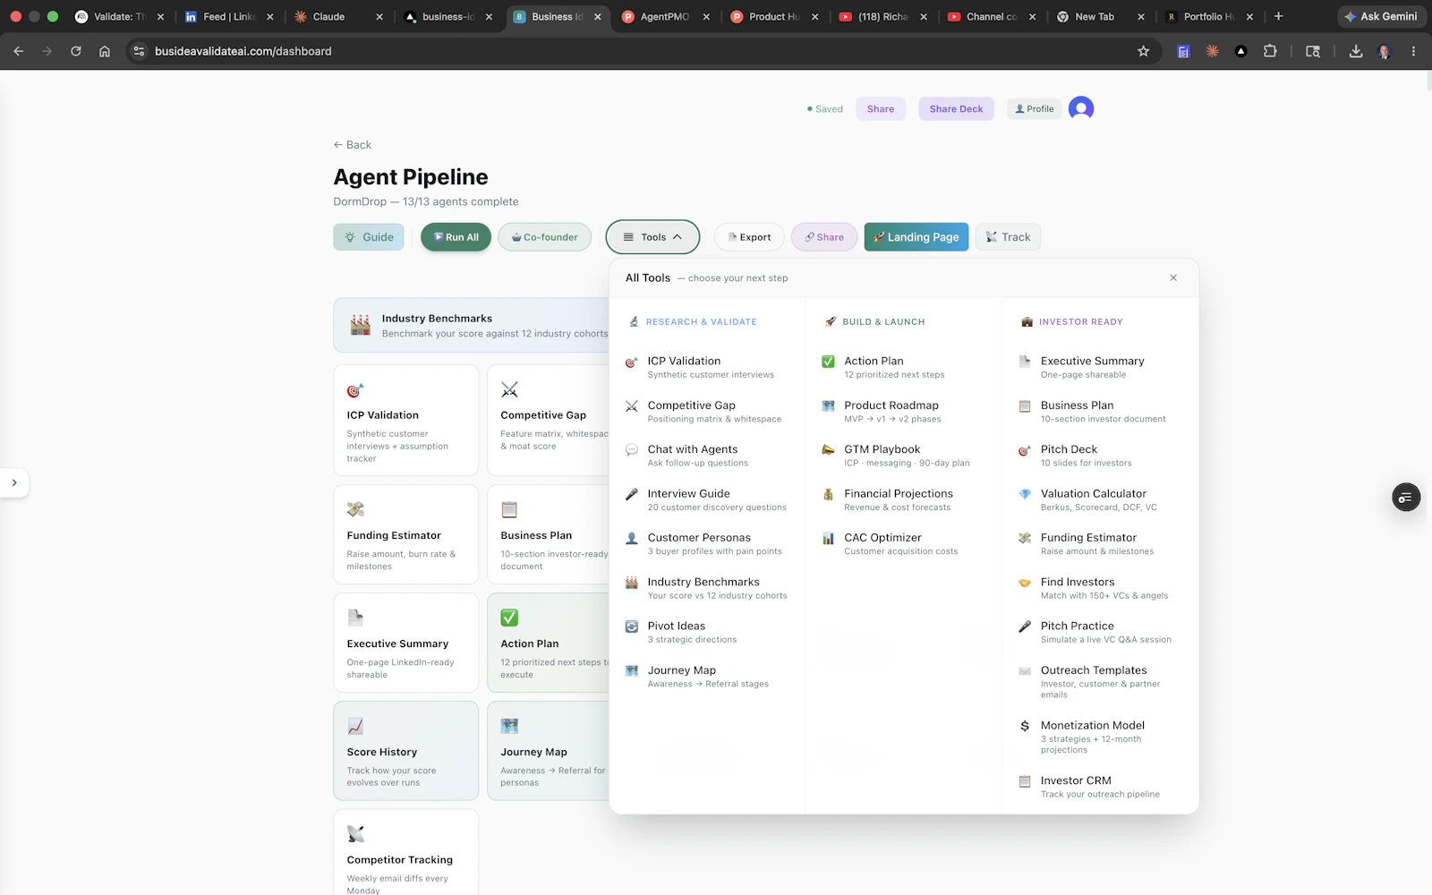Click the Outreach Templates envelope icon

pyautogui.click(x=1025, y=670)
